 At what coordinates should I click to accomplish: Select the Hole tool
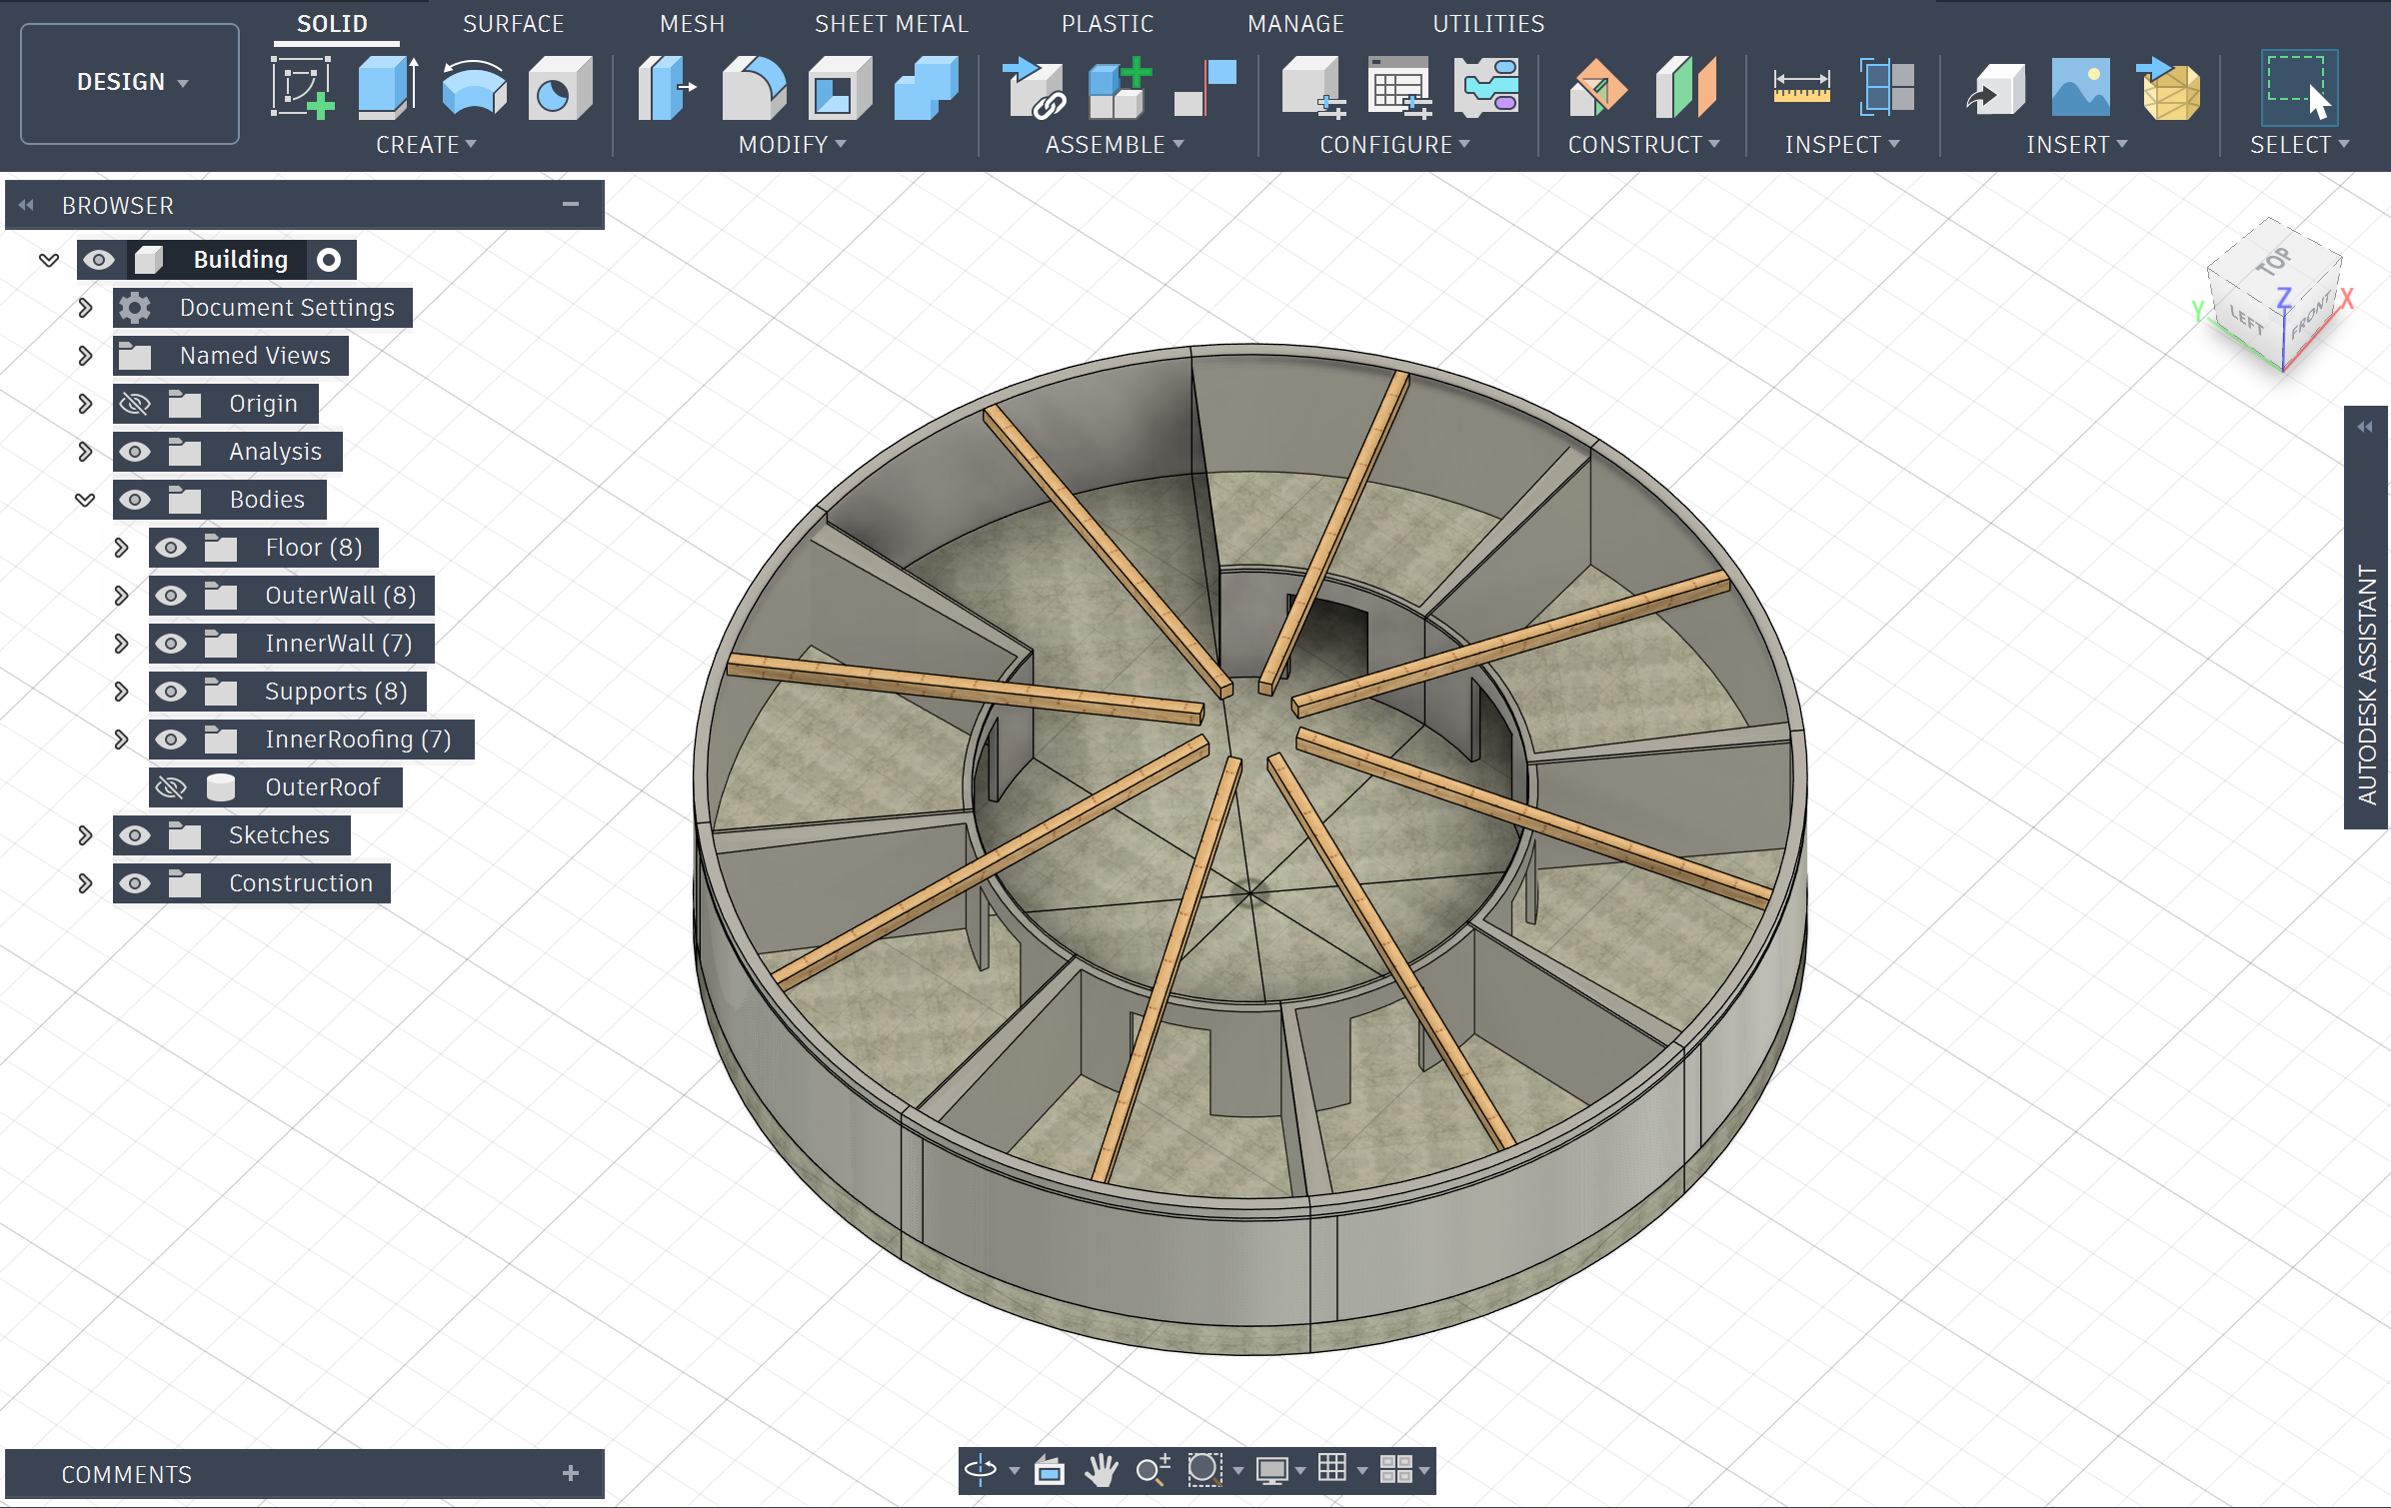click(x=560, y=88)
